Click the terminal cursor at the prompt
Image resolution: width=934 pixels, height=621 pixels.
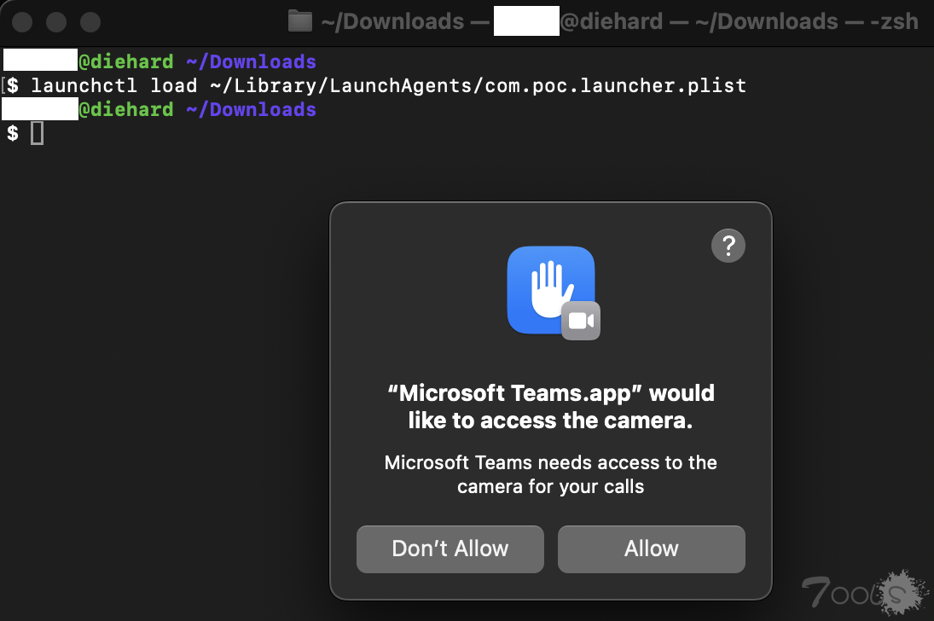coord(37,133)
